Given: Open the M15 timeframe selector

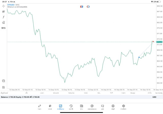Looking at the screenshot, I should tap(4, 28).
